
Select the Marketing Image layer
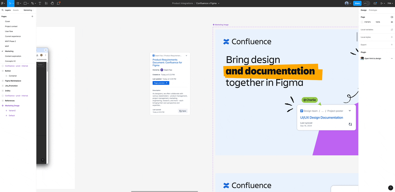coord(12,105)
